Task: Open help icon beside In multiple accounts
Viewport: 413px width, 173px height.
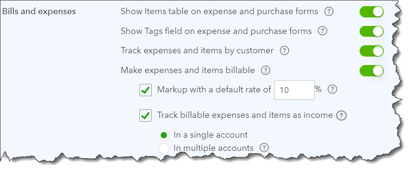Action: click(264, 148)
